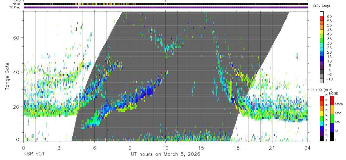
Task: Click the blue segment of the NOISE bar
Action: [332, 128]
